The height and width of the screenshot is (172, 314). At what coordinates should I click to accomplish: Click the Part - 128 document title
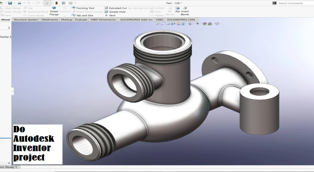click(174, 3)
